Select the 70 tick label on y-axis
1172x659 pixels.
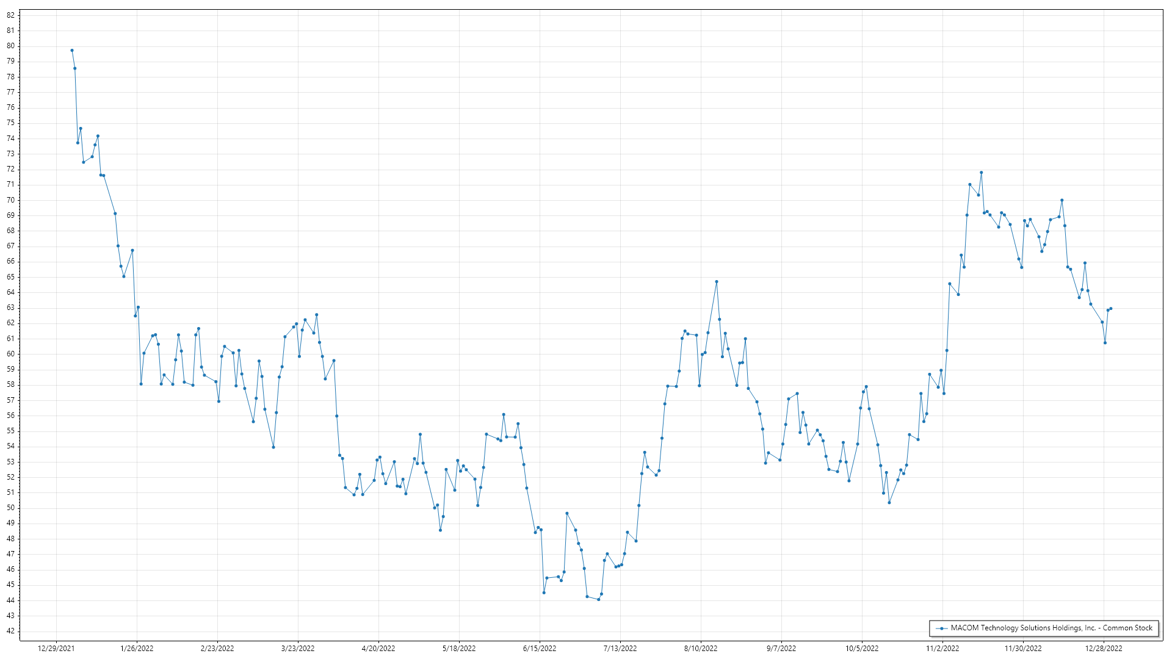coord(11,200)
